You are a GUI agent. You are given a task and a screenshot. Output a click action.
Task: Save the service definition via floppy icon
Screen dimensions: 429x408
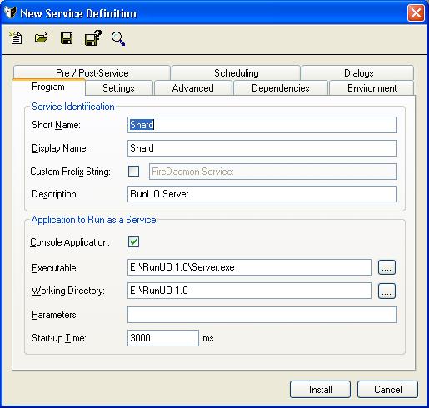[x=67, y=38]
